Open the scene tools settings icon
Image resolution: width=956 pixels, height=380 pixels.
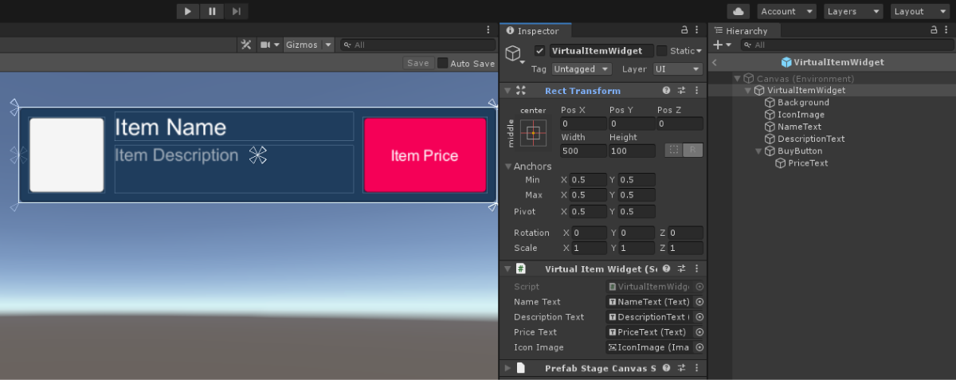tap(246, 45)
